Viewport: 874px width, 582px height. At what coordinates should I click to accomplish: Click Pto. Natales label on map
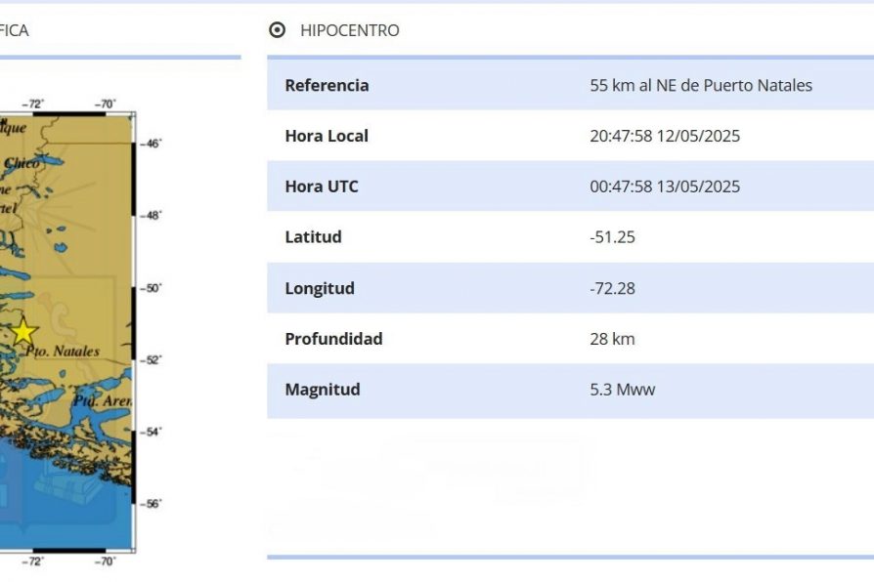pos(63,351)
